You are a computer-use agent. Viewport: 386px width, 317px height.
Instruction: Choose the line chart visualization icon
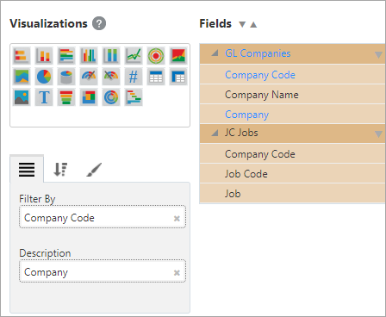[134, 55]
